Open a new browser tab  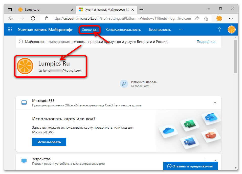click(x=141, y=10)
